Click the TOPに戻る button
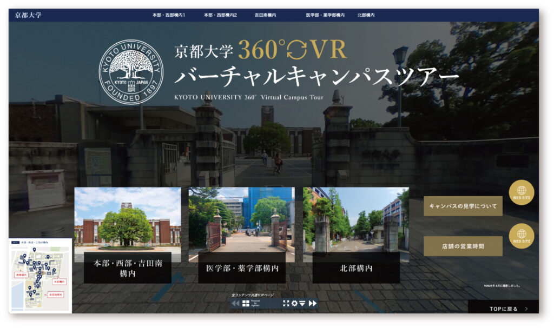 [504, 308]
